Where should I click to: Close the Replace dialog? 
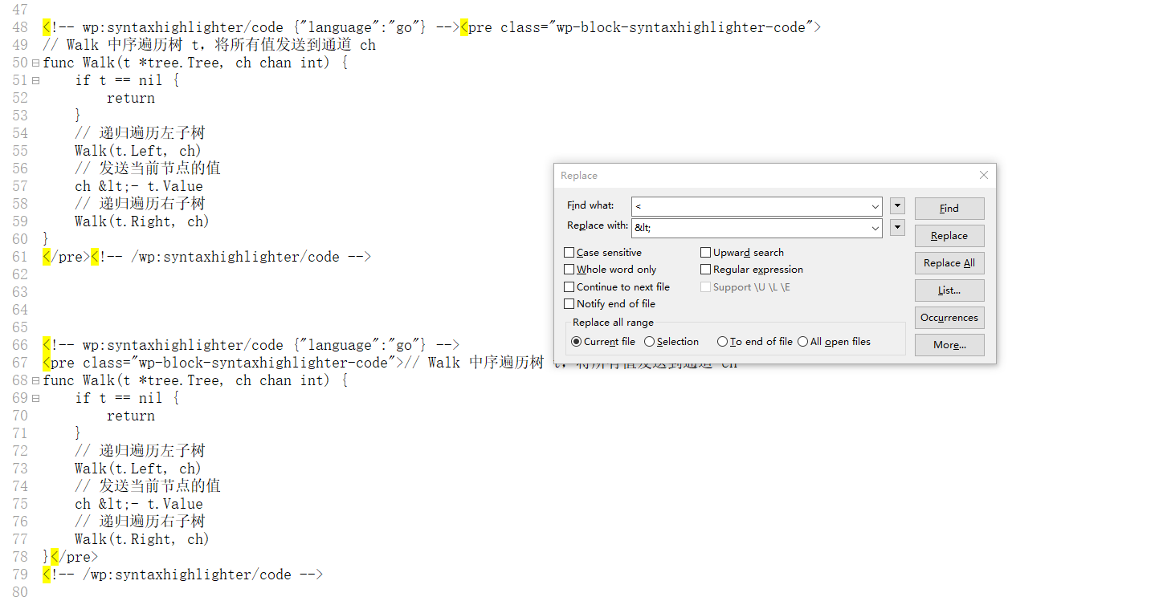point(983,175)
